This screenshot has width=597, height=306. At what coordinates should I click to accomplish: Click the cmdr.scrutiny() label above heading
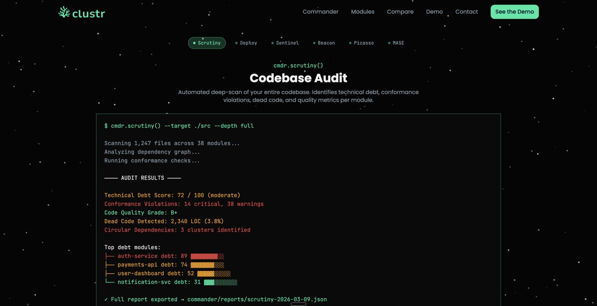pyautogui.click(x=298, y=66)
